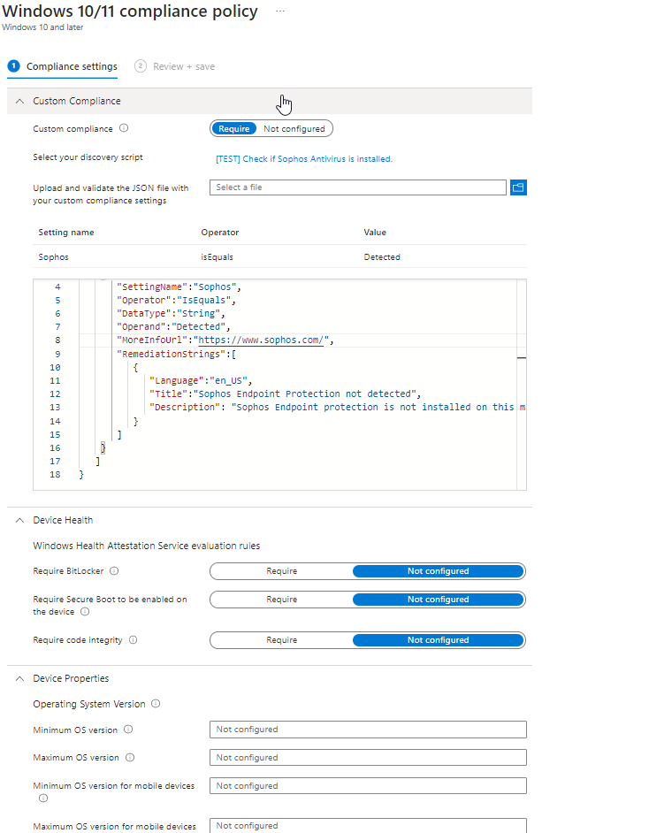Viewport: 649px width, 833px height.
Task: Open the ellipsis menu beside policy title
Action: 280,11
